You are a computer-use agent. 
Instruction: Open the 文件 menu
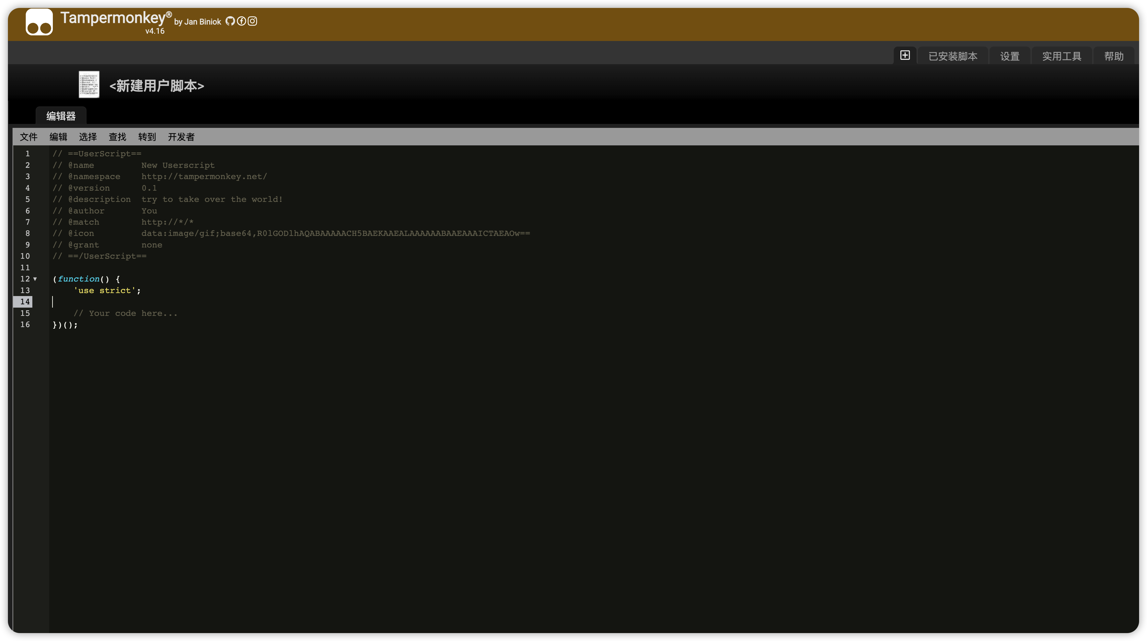28,137
